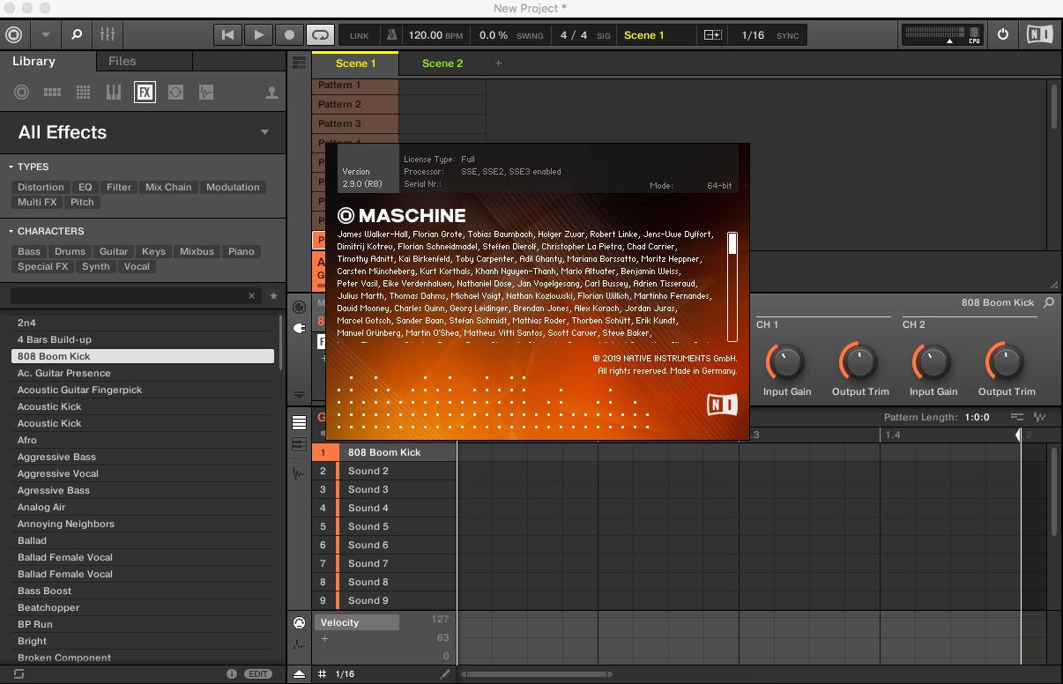The width and height of the screenshot is (1063, 684).
Task: Switch to group view icon in pattern editor
Action: (x=299, y=422)
